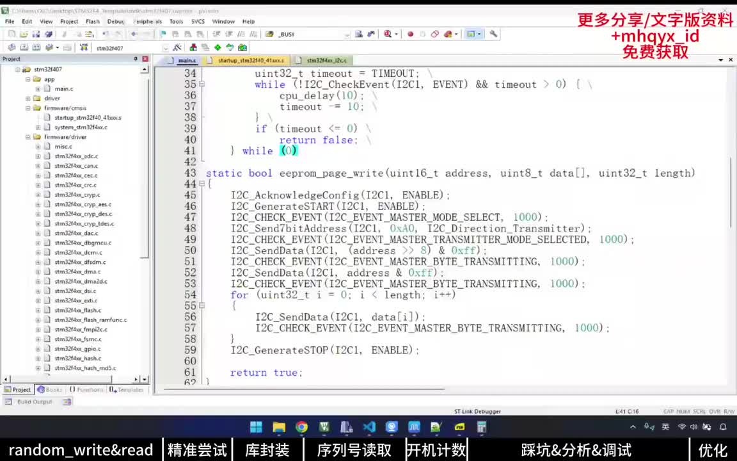Click the Save All toolbar icon
The image size is (737, 461).
click(x=49, y=34)
